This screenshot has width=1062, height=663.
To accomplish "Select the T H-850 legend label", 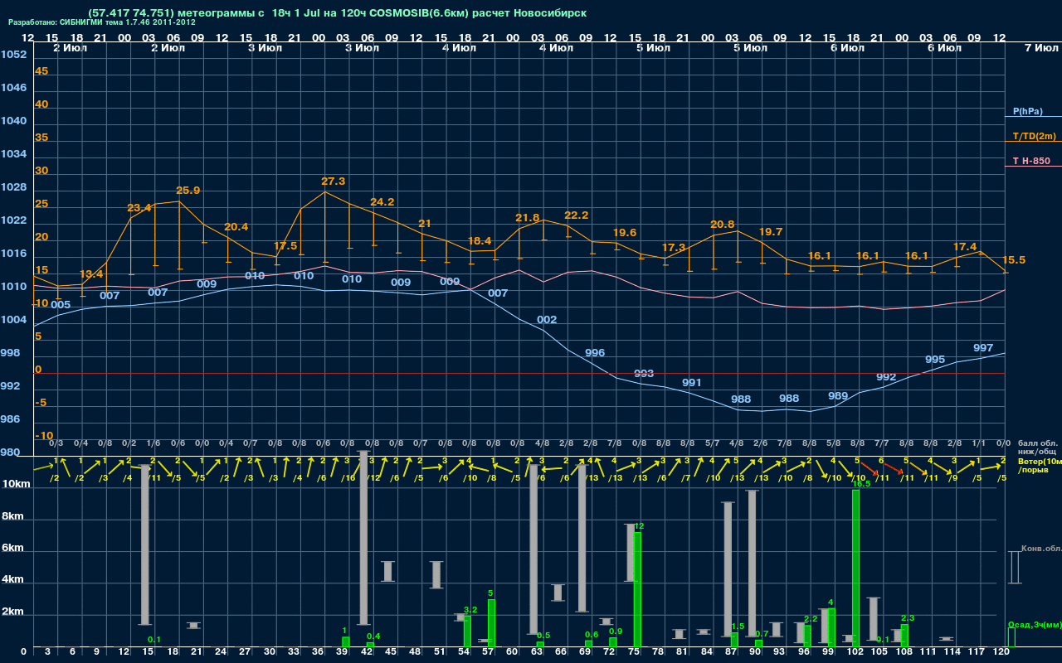I will 1030,161.
